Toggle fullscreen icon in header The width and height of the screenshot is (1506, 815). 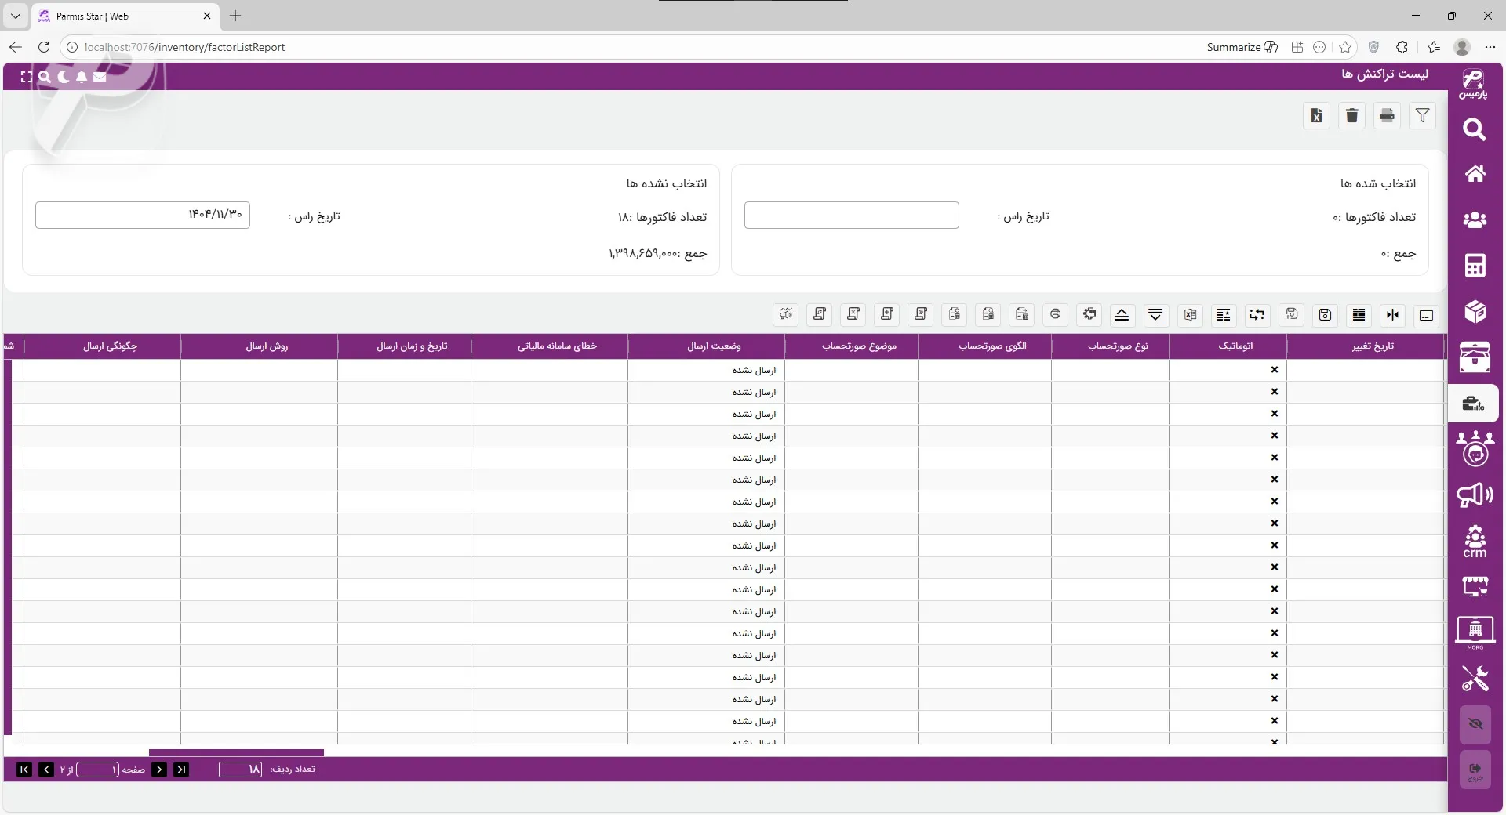[x=27, y=77]
